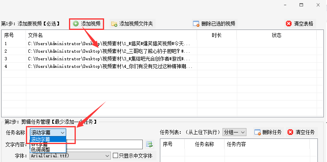Click the 删除任务 button
The height and width of the screenshot is (162, 327).
268,132
